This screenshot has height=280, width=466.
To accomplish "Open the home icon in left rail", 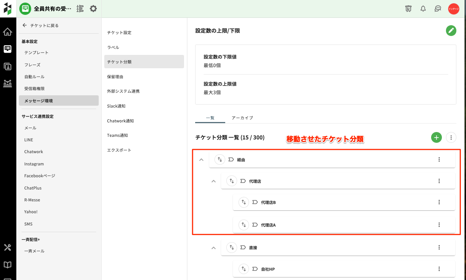I will [7, 32].
